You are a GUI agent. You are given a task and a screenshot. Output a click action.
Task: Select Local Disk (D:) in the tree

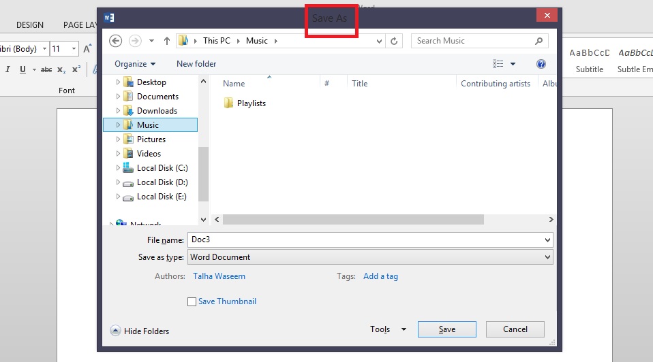click(x=162, y=182)
